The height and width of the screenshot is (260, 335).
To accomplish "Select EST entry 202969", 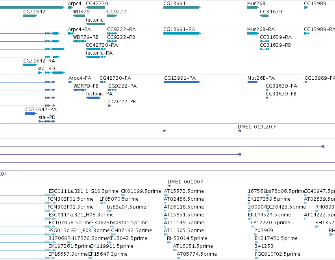I will (x=264, y=231).
